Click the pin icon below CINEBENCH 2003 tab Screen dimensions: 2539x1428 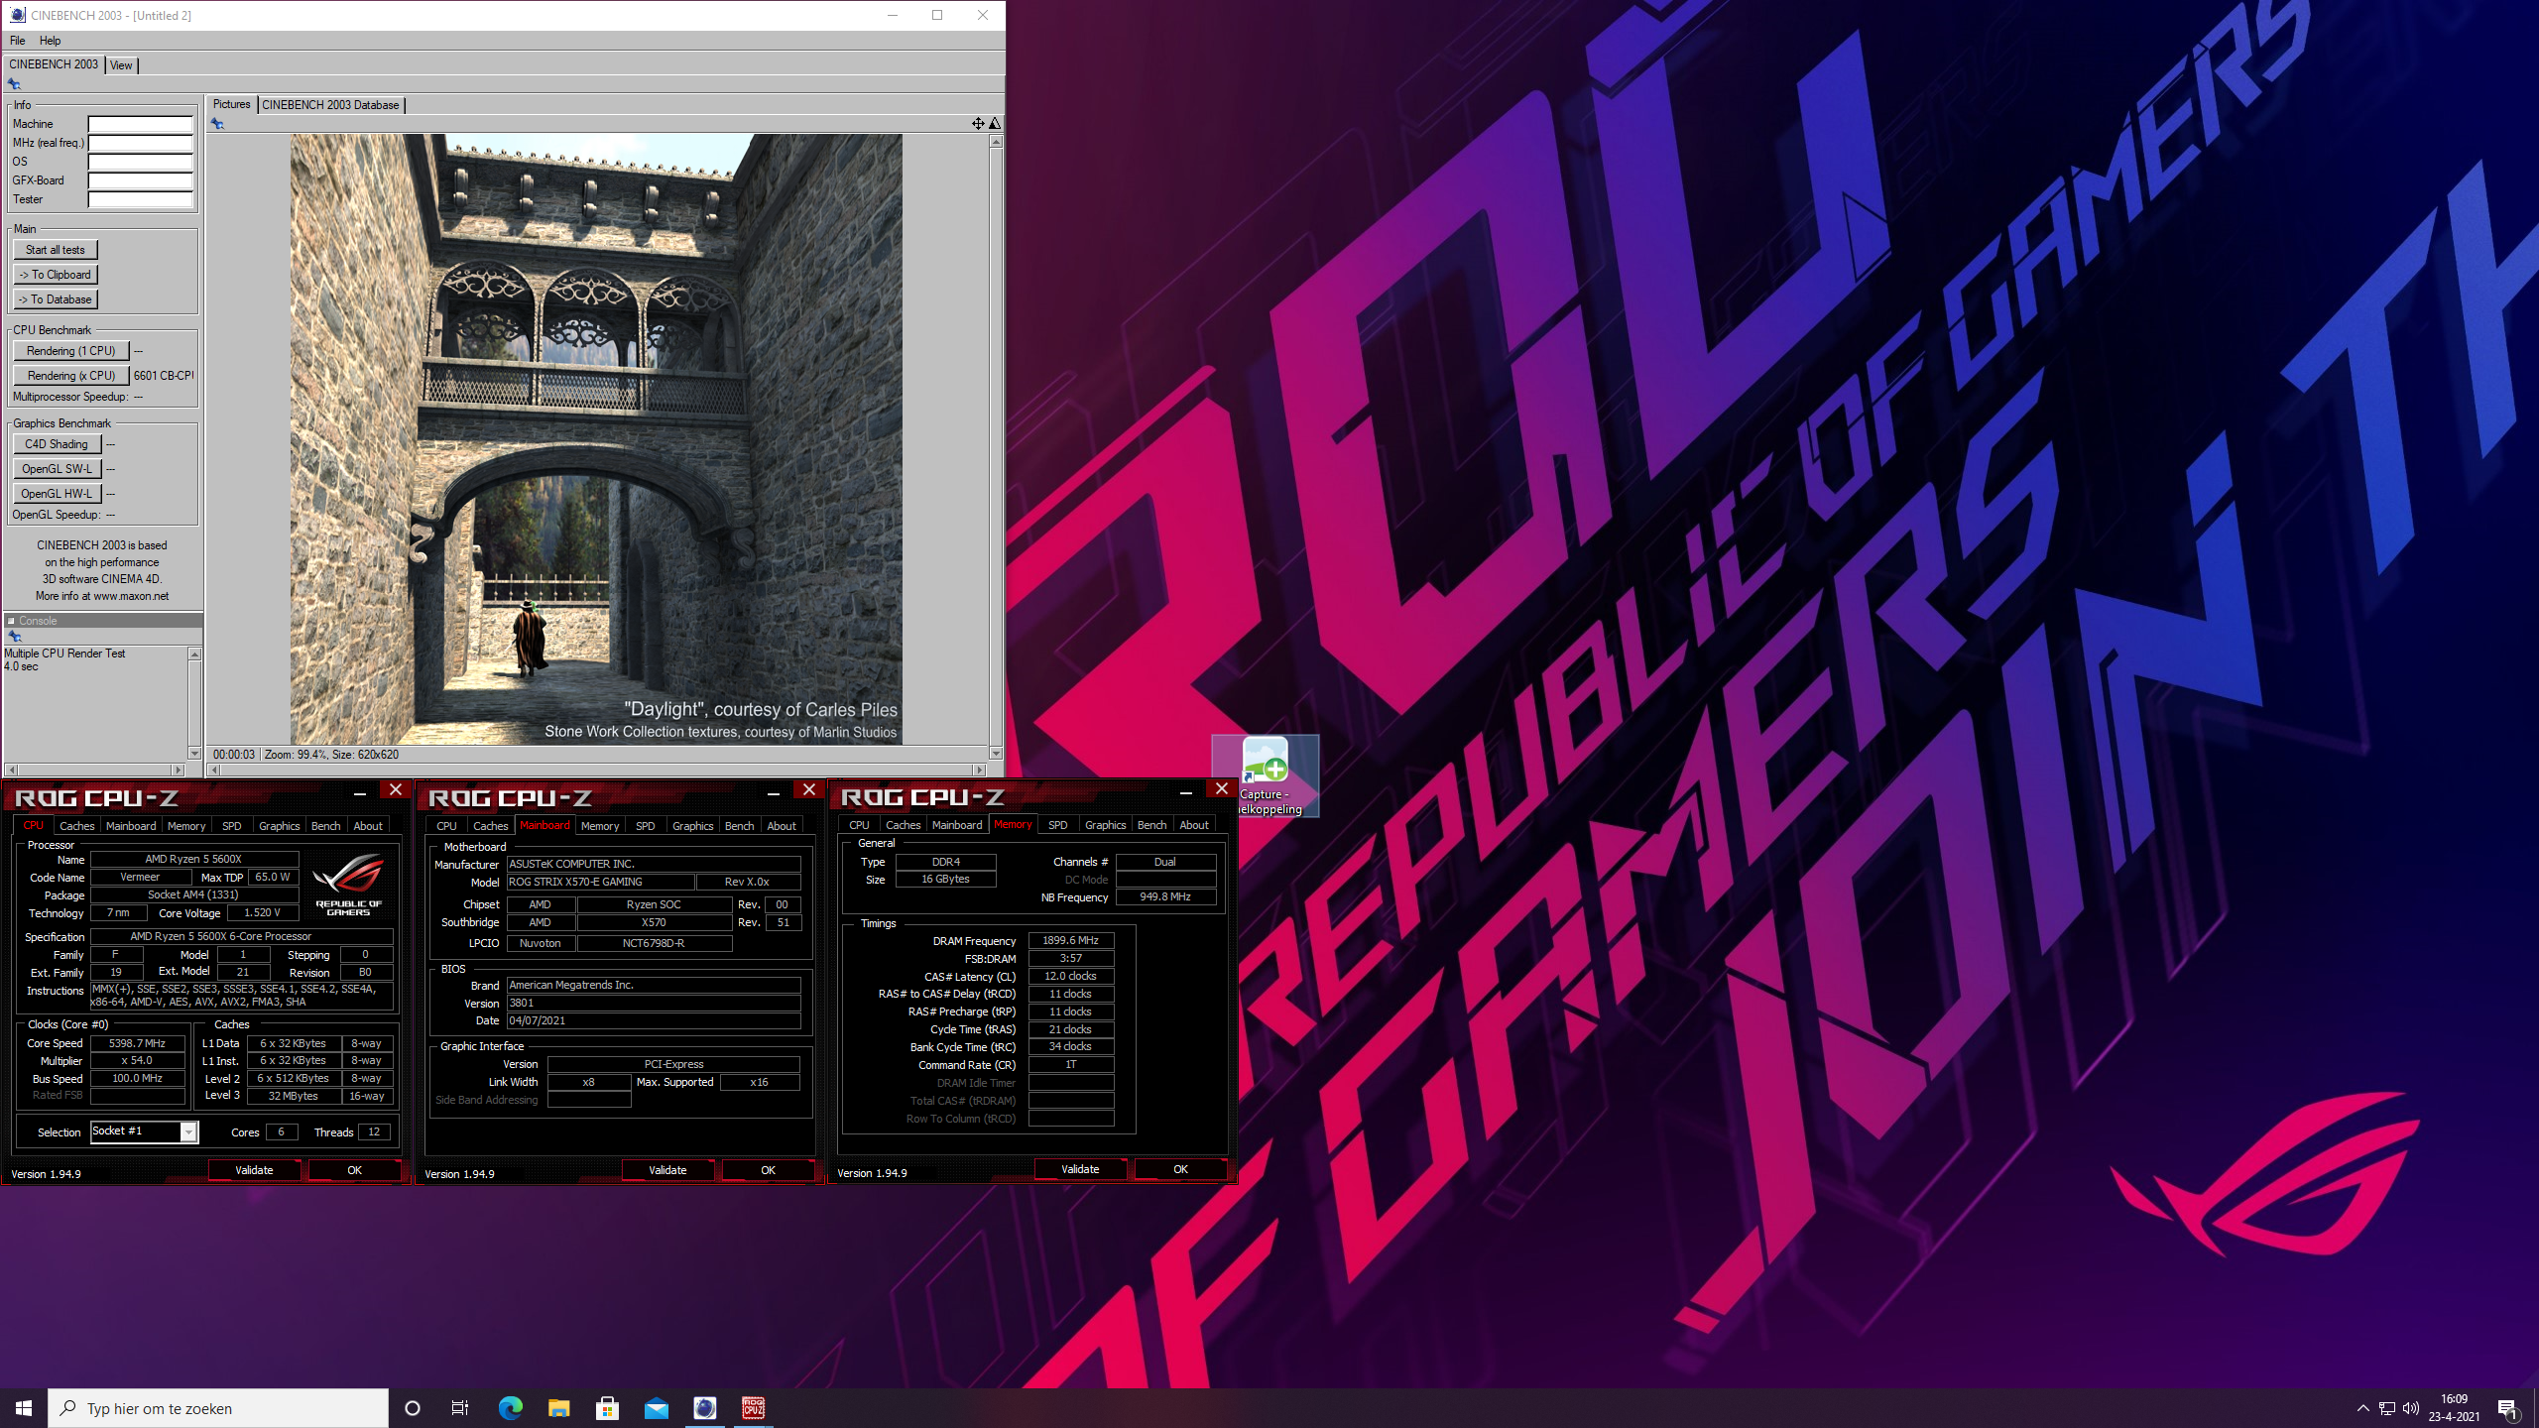click(14, 84)
